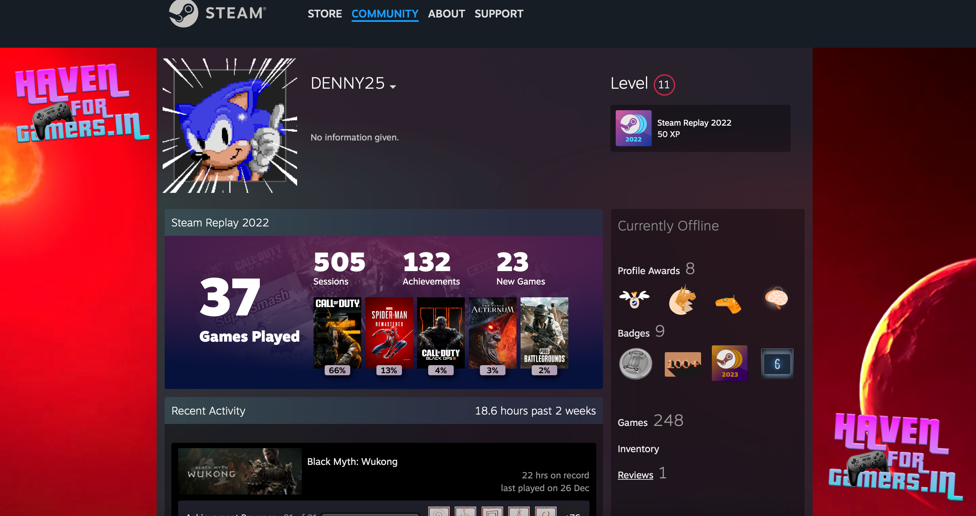Image resolution: width=976 pixels, height=516 pixels.
Task: Click the No information given summary text
Action: [x=354, y=137]
